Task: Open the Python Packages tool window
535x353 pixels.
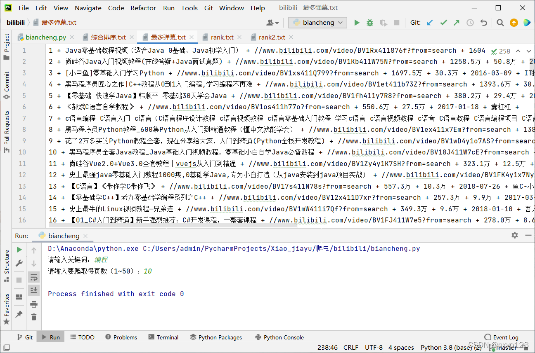Action: (216, 337)
